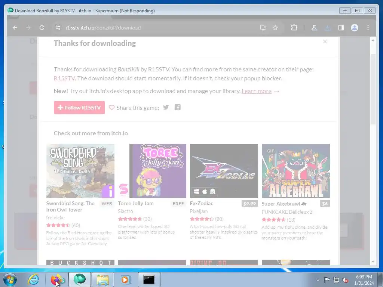The width and height of the screenshot is (383, 287).
Task: Open Windows Media Player from taskbar
Action: pyautogui.click(x=126, y=280)
